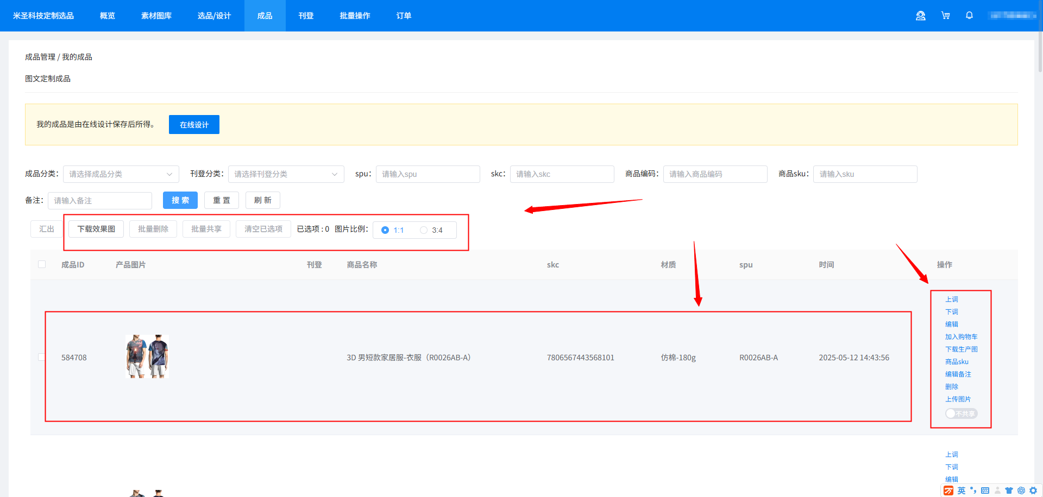Click the notification bell icon

tap(969, 16)
